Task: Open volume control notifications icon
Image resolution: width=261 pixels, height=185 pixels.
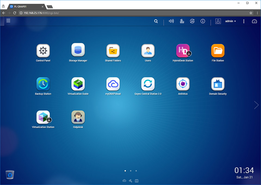Action: click(x=171, y=21)
